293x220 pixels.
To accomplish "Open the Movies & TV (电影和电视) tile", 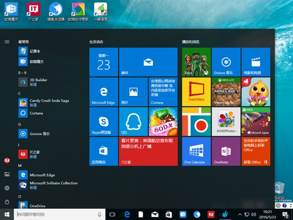I will [x=256, y=62].
